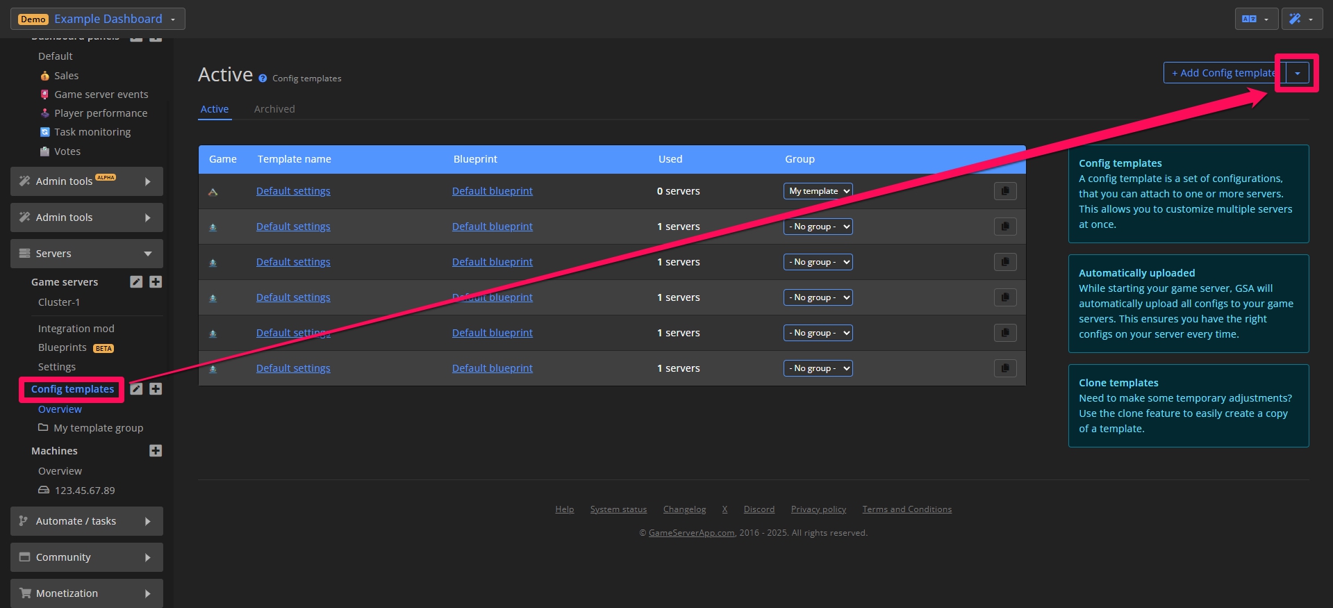1333x608 pixels.
Task: Click the game icon in the 0 servers row
Action: [213, 192]
